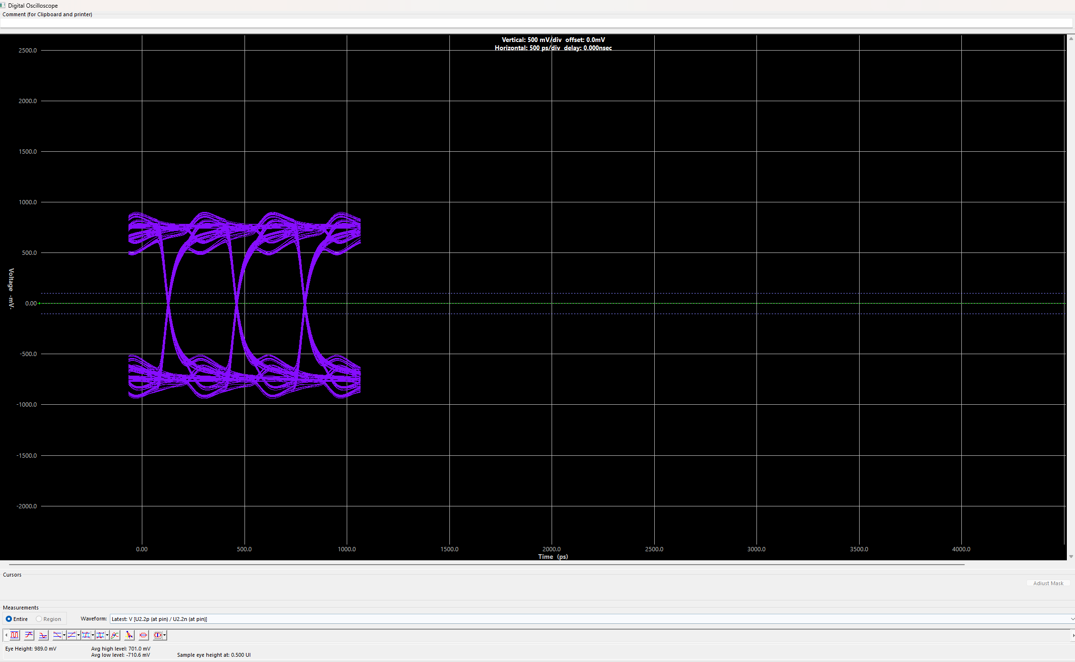Expand the fall time measurement dropdown arrow

pyautogui.click(x=64, y=635)
